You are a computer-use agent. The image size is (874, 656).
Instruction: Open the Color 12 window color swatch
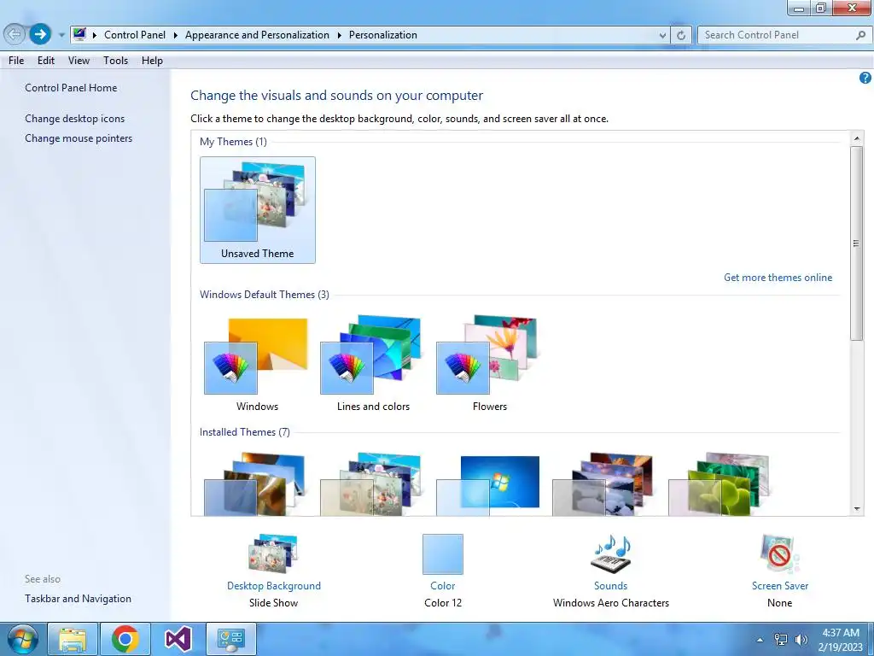click(x=443, y=553)
